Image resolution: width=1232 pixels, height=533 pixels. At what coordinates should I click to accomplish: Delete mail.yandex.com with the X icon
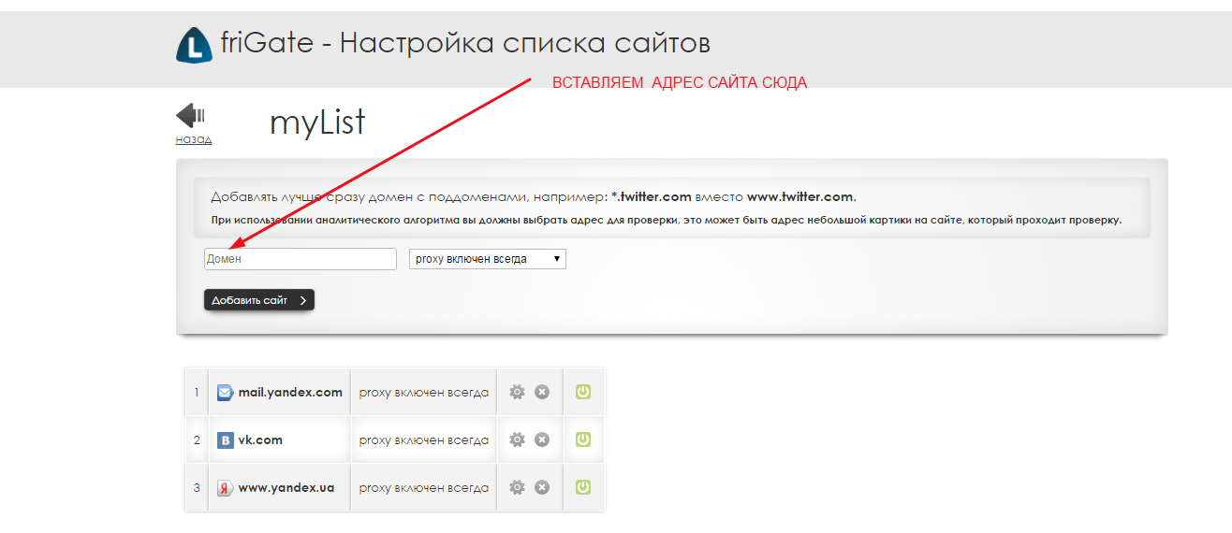pyautogui.click(x=542, y=392)
